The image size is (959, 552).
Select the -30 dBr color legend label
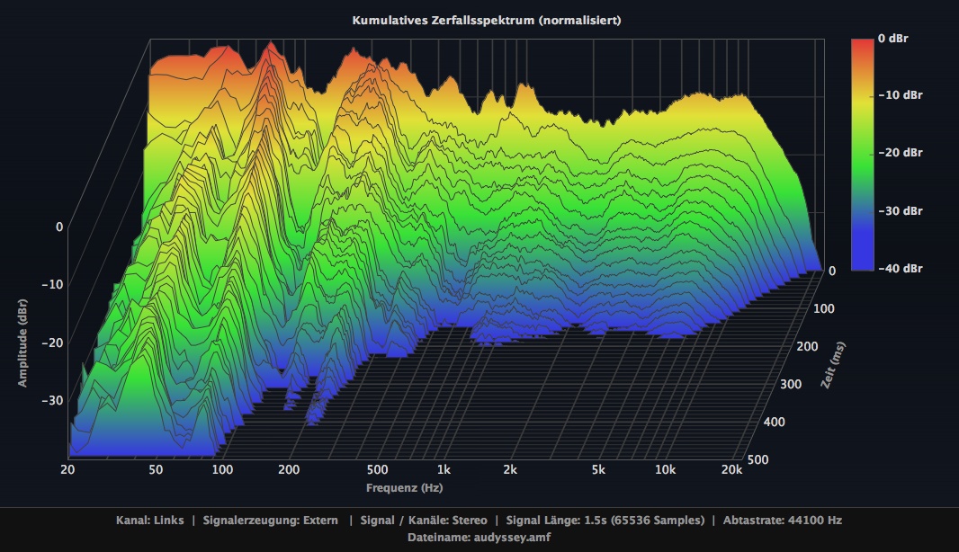pos(900,211)
